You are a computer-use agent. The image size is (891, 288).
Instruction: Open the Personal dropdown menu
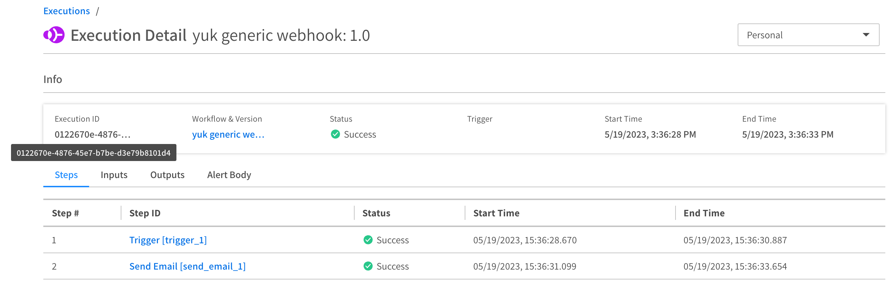pos(808,35)
